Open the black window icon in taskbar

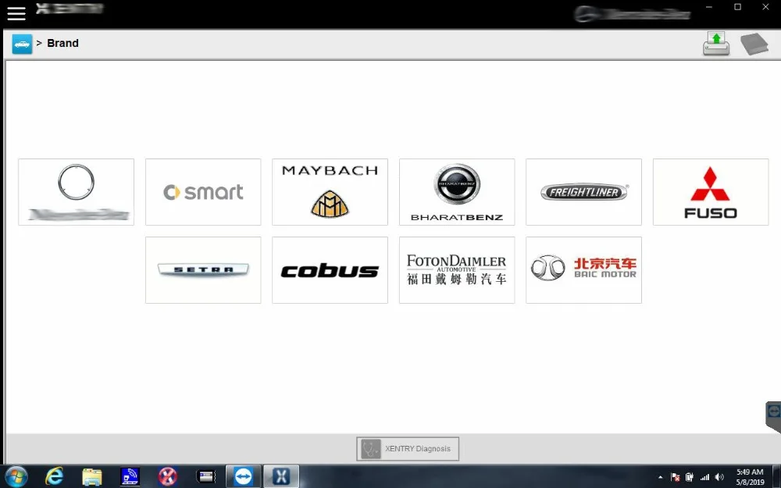pos(205,476)
